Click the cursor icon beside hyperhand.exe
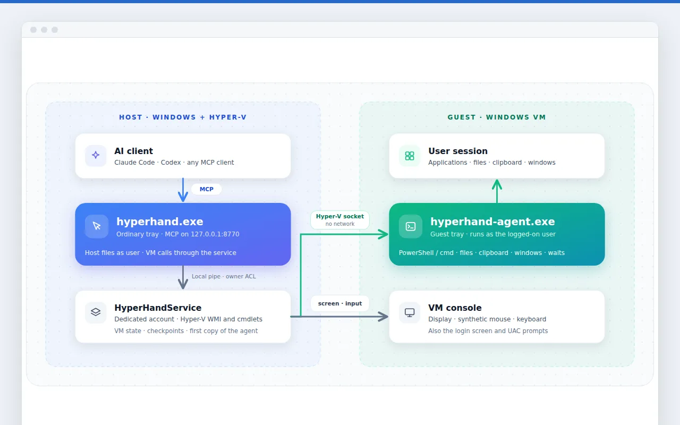680x425 pixels. pyautogui.click(x=97, y=226)
